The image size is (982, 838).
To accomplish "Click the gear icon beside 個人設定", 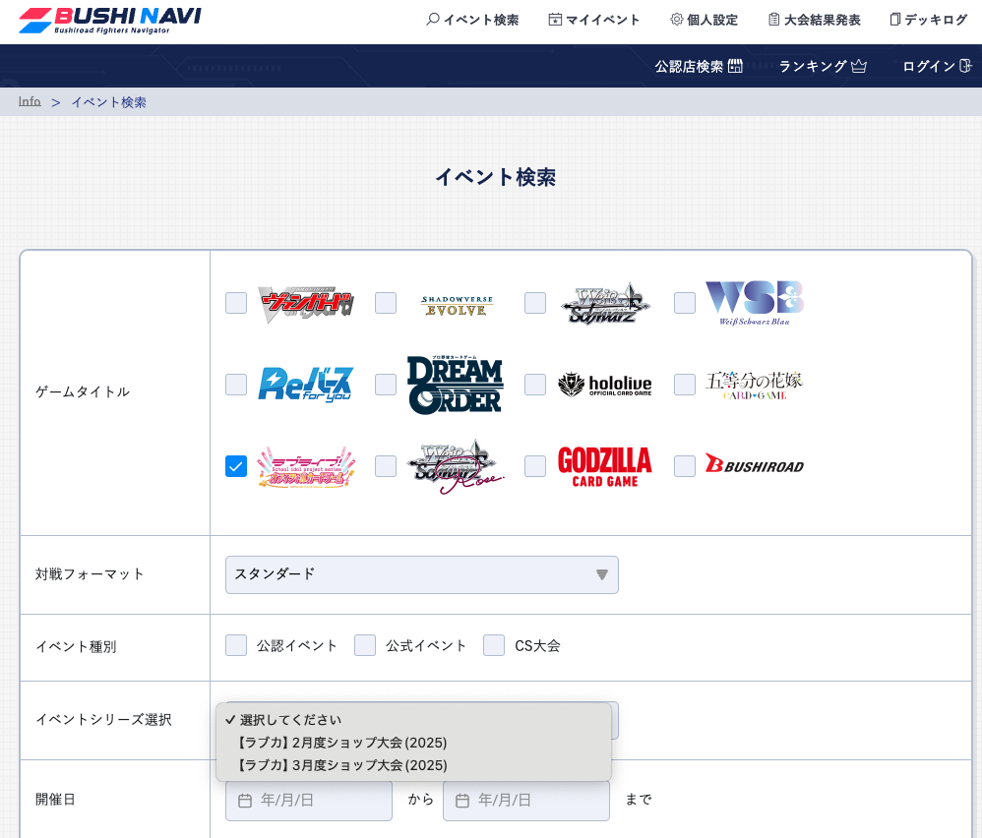I will (676, 20).
